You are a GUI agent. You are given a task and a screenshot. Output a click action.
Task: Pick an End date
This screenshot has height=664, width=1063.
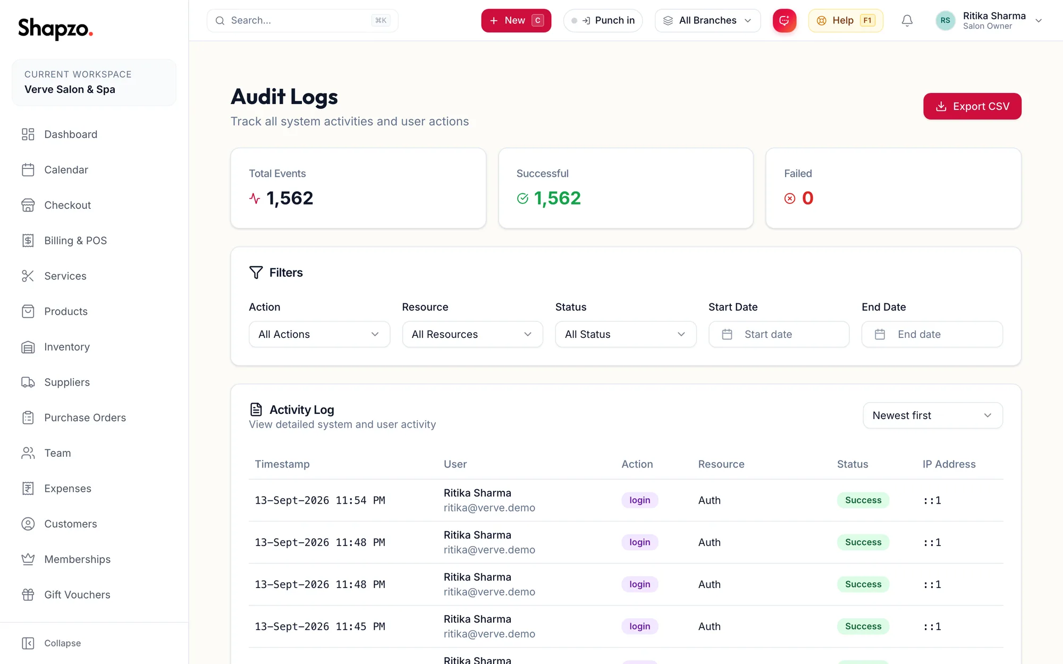(932, 334)
